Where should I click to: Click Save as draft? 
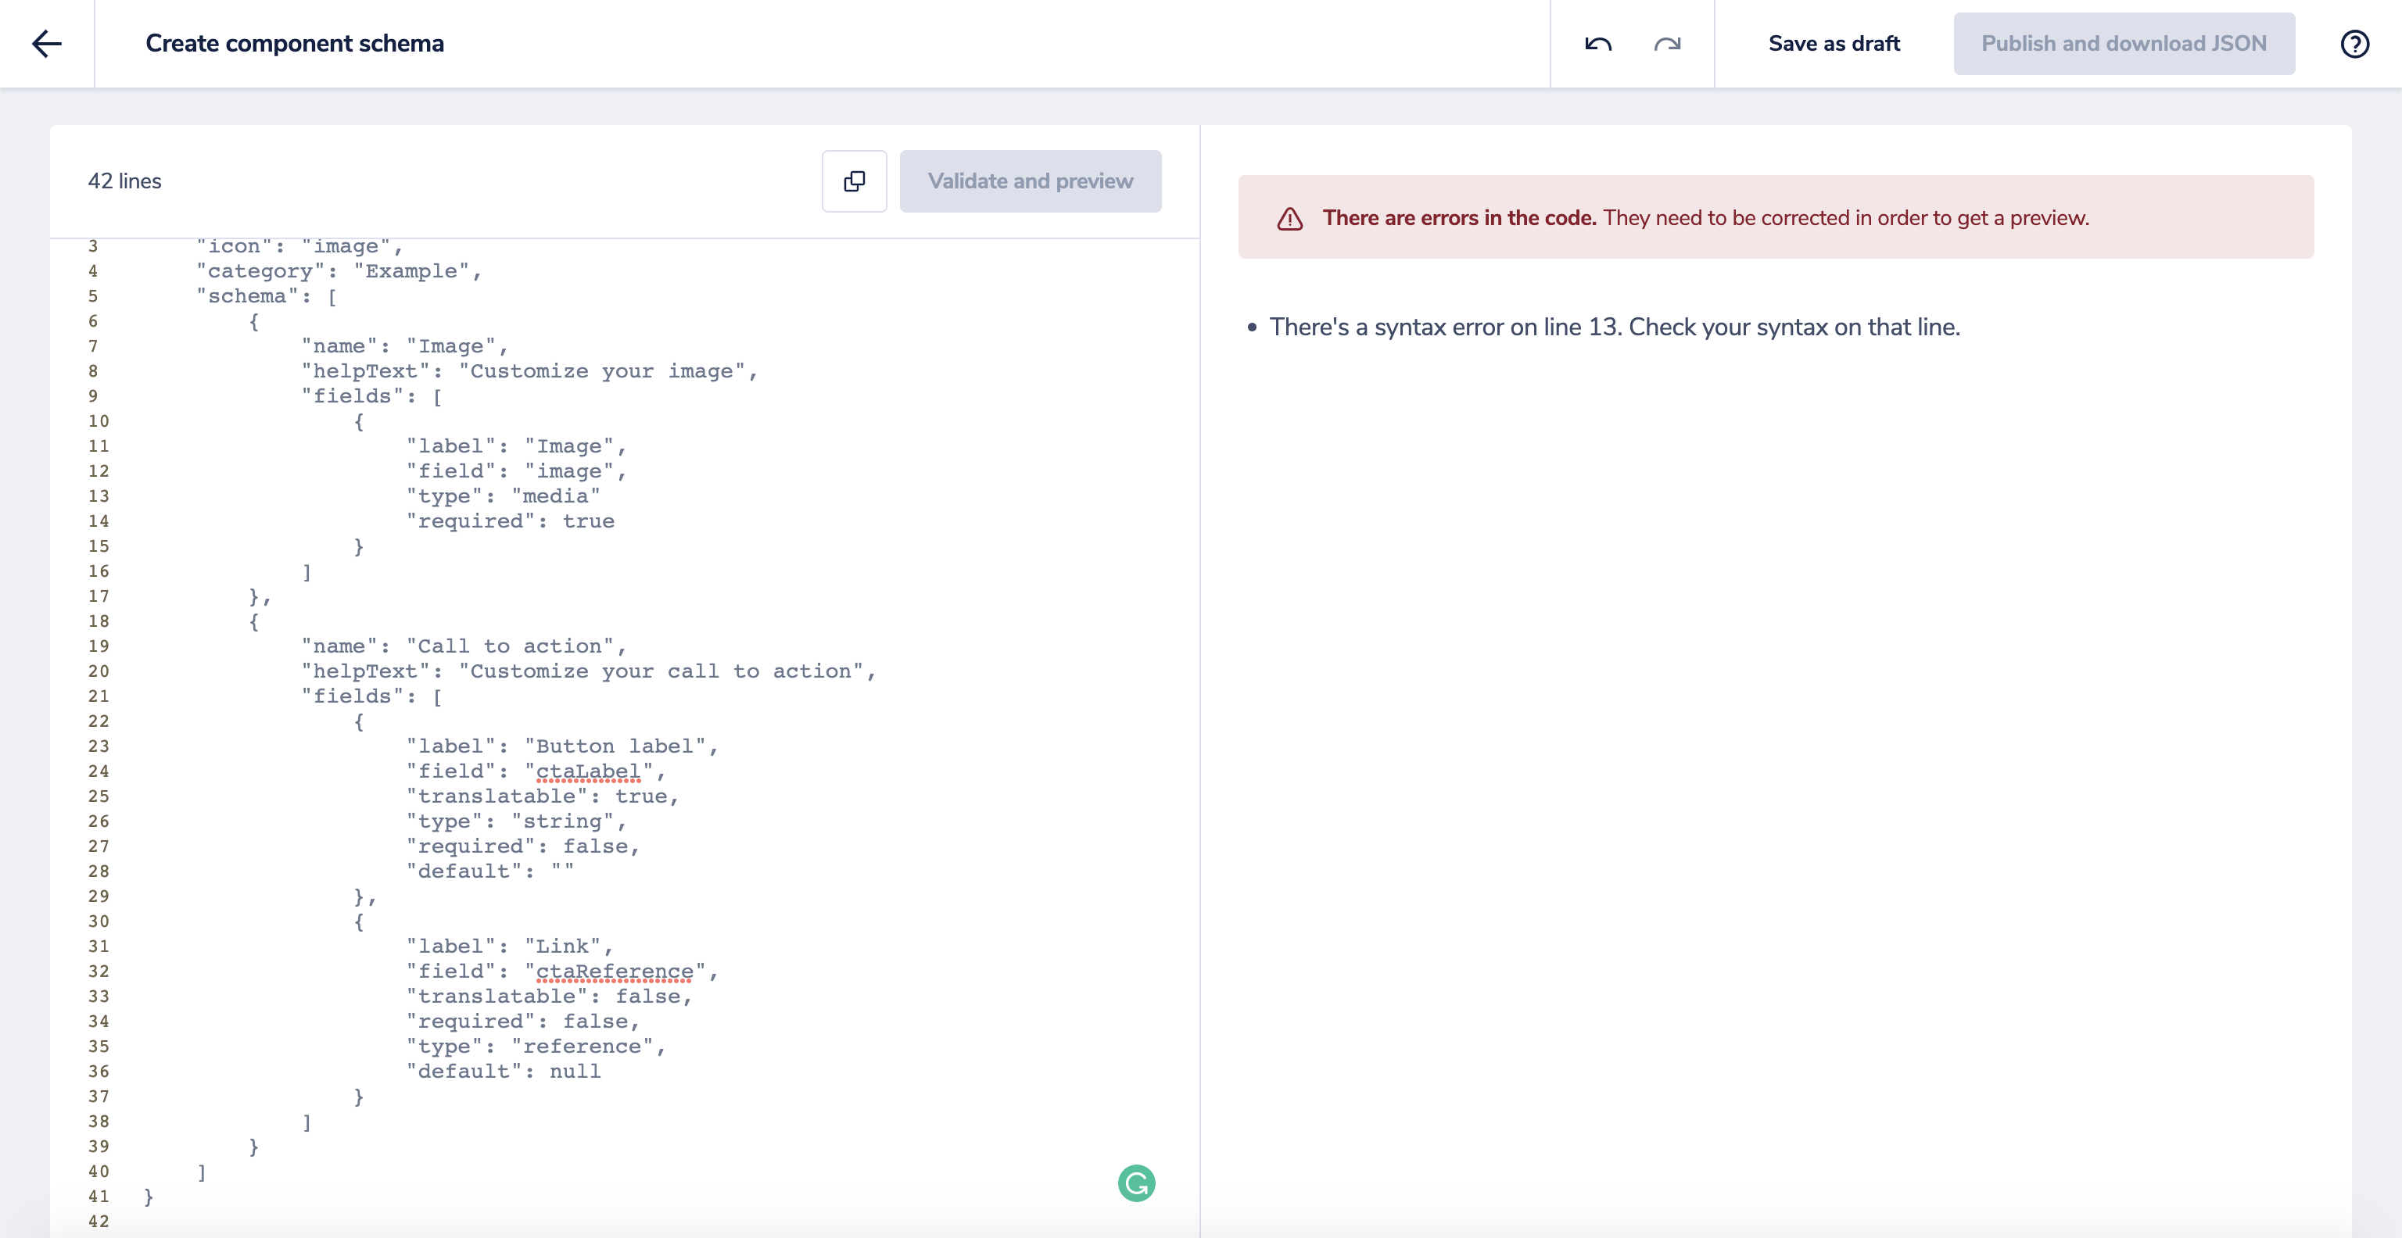tap(1834, 44)
